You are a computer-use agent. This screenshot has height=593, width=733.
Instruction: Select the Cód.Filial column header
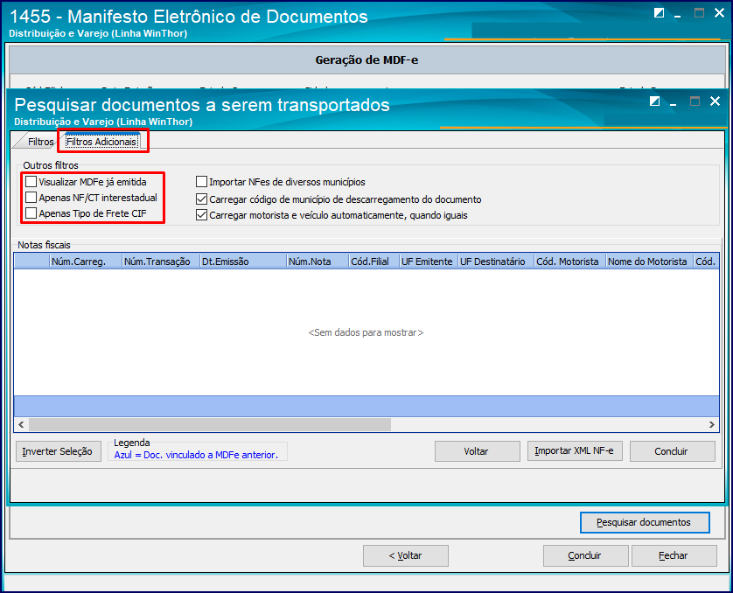(x=374, y=262)
